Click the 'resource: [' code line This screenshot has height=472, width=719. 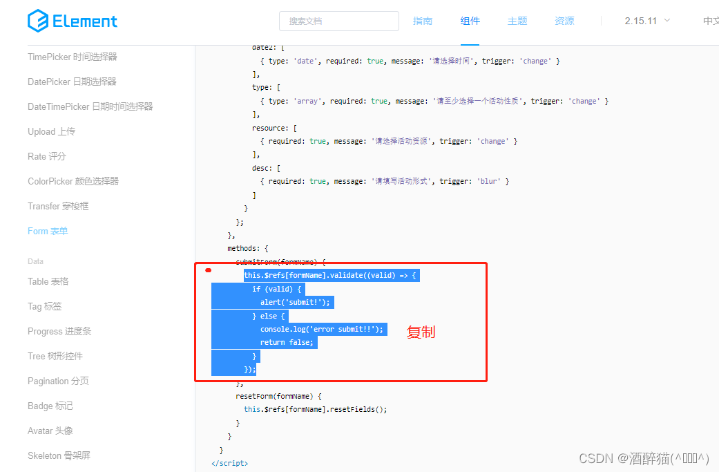(x=274, y=128)
